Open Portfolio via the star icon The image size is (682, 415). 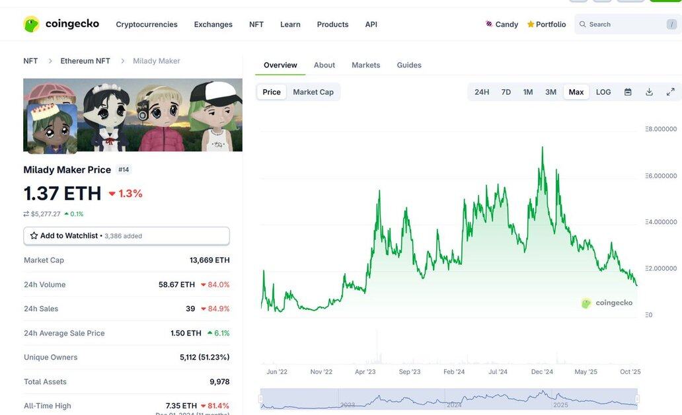(531, 24)
